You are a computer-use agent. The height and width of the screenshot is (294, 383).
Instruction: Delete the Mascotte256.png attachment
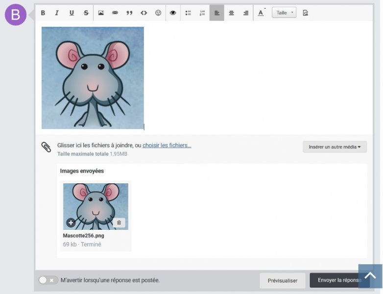tap(119, 222)
